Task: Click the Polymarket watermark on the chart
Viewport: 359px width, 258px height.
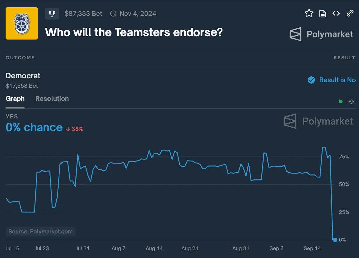Action: pos(318,121)
